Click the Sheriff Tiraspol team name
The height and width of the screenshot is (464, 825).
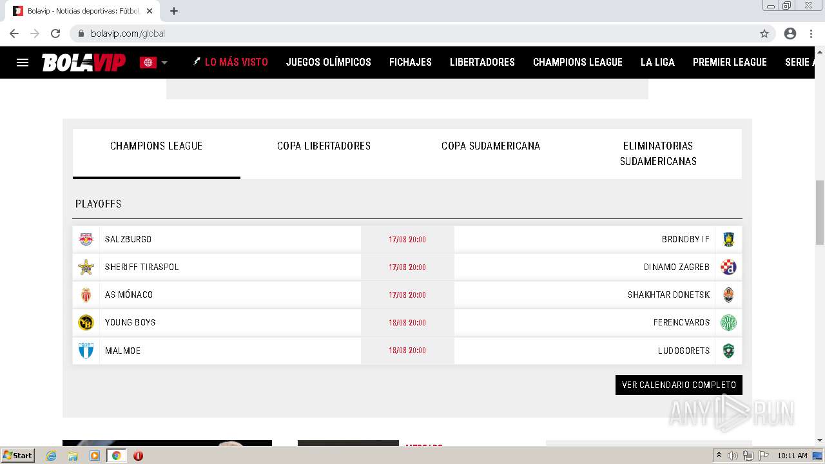142,267
